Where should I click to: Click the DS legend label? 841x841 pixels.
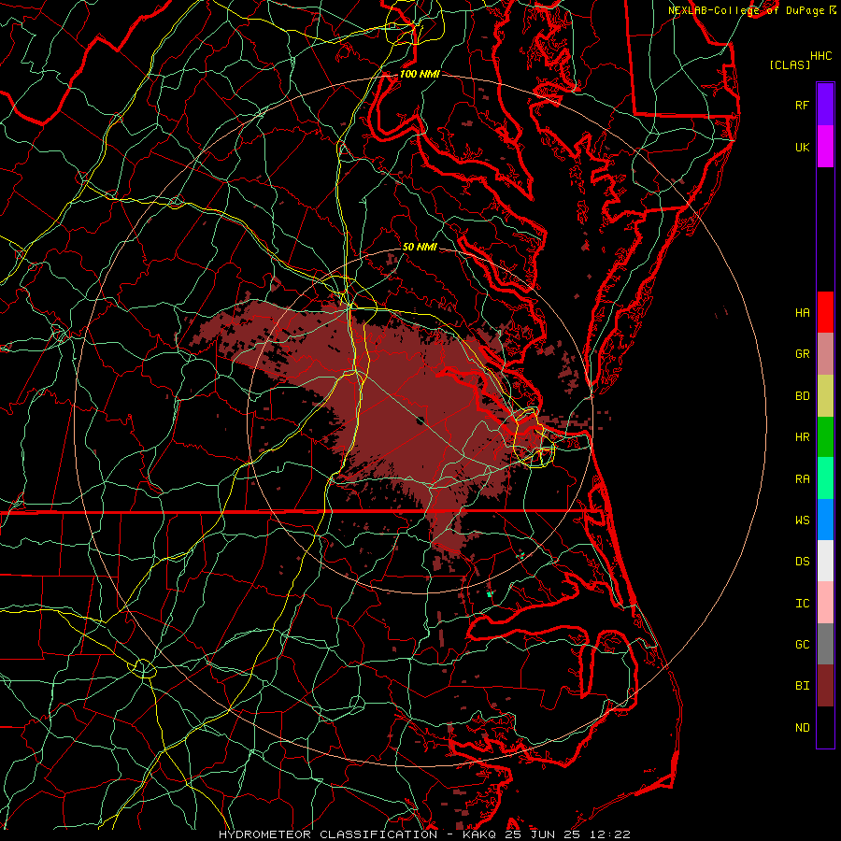point(802,562)
